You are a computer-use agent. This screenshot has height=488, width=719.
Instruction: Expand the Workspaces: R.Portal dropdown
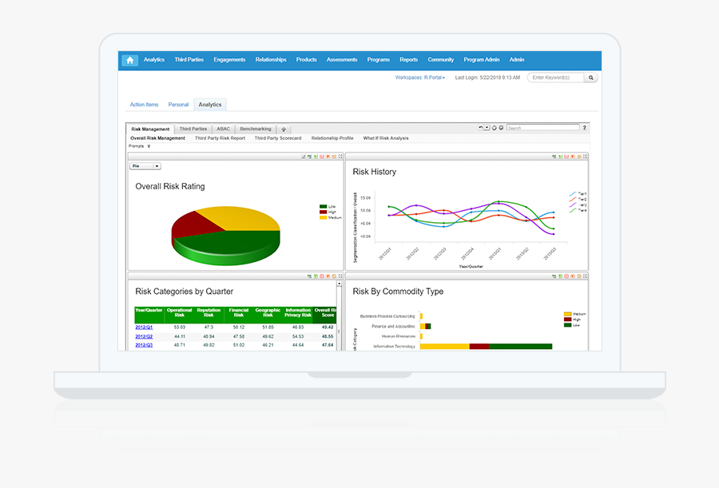(420, 78)
